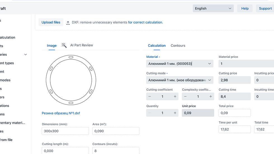Decrease quantity with minus button
Screen dimensions: 274x154
click(150, 113)
